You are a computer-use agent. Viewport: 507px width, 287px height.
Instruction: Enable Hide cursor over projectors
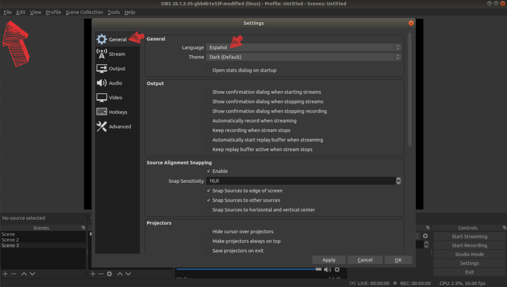[x=208, y=232]
